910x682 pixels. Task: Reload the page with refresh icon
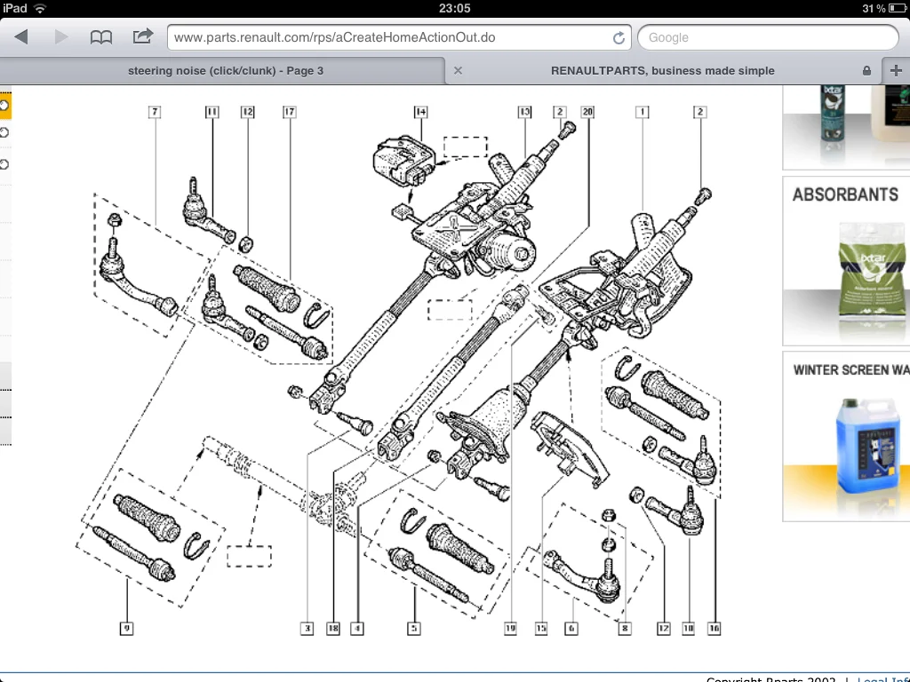pos(619,37)
